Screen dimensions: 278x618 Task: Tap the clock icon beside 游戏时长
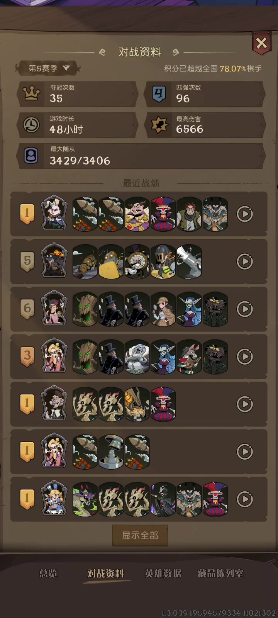(x=31, y=125)
